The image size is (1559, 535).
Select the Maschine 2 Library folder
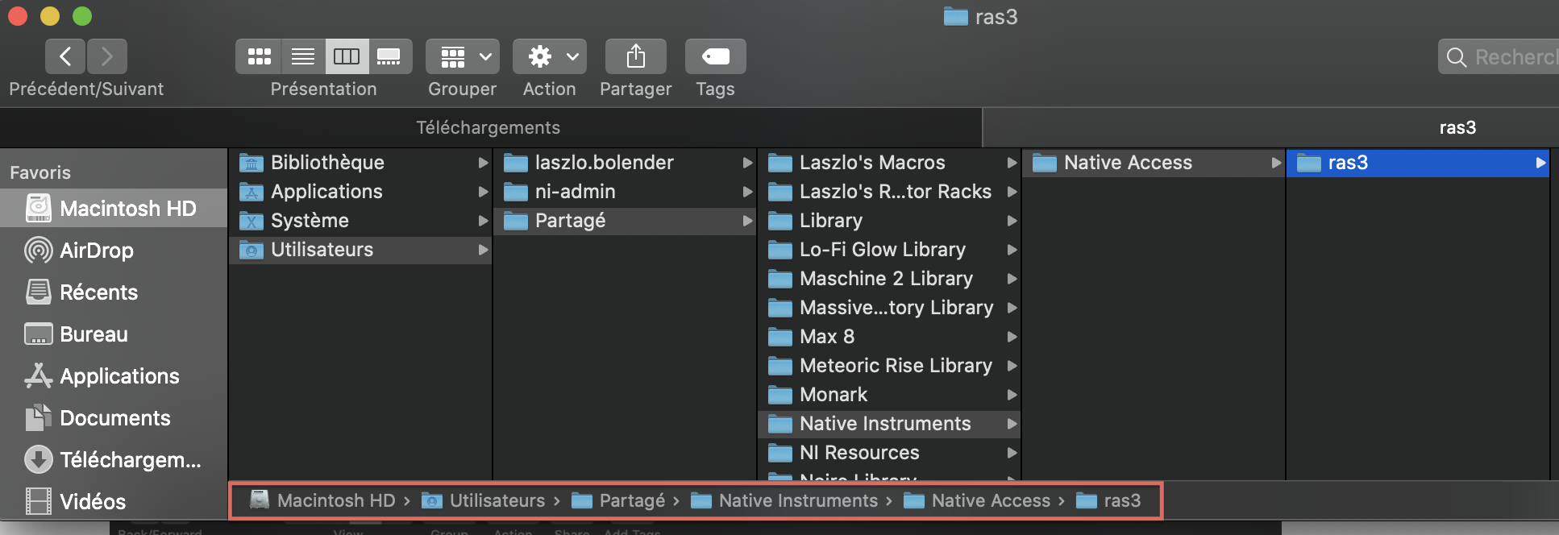click(889, 279)
